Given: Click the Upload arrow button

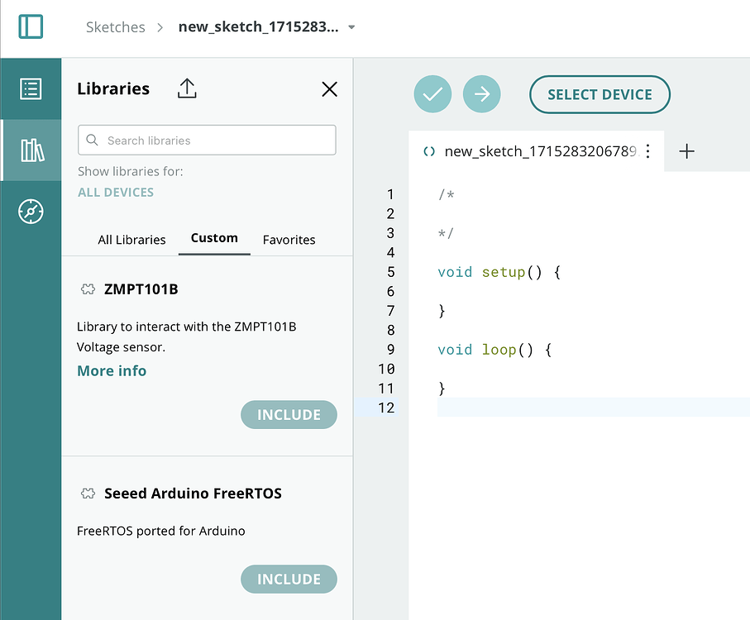Looking at the screenshot, I should pyautogui.click(x=482, y=94).
